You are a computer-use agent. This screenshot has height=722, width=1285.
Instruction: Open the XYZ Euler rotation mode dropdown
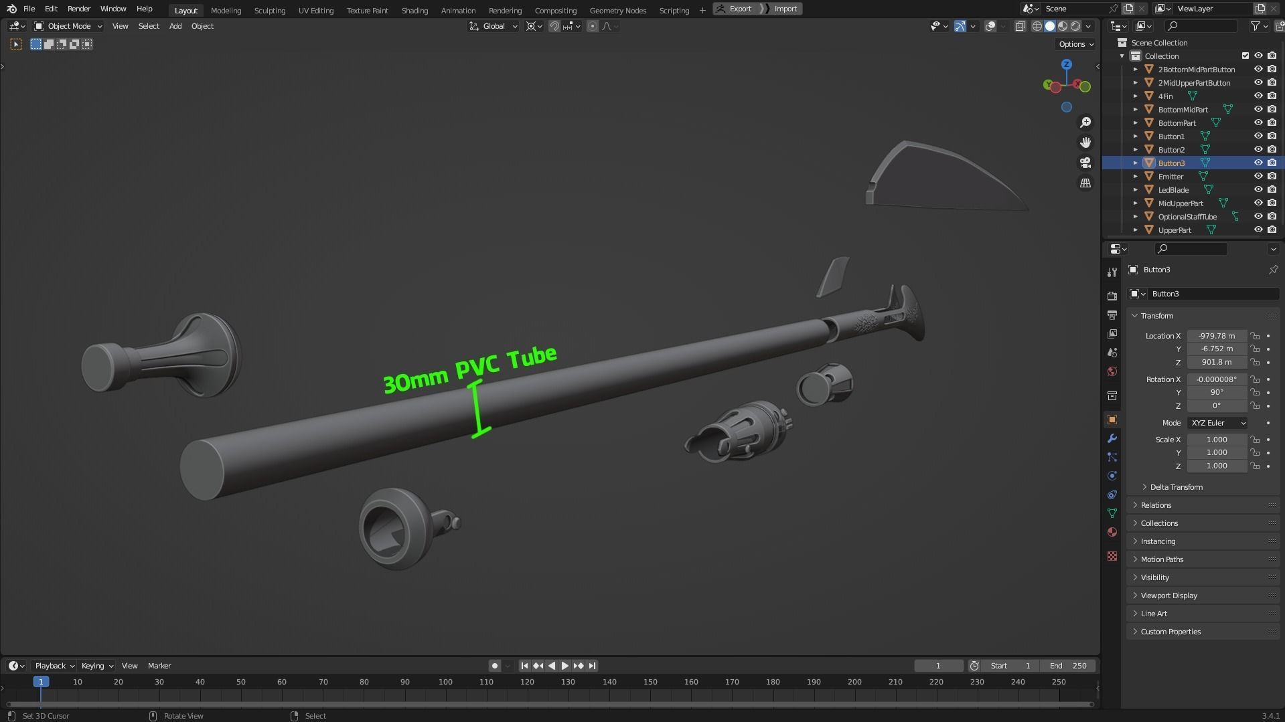(1217, 423)
